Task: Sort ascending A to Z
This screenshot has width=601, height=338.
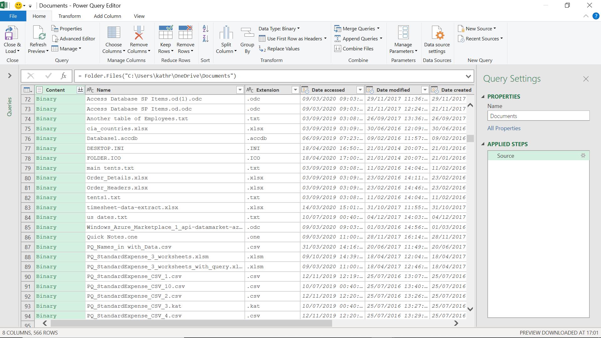Action: click(206, 28)
